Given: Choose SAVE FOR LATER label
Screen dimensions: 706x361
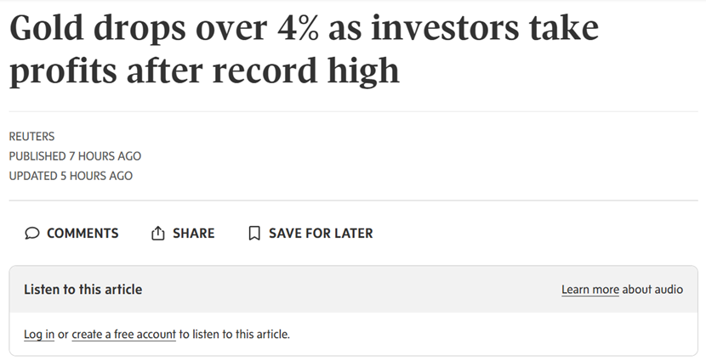Looking at the screenshot, I should (x=321, y=234).
